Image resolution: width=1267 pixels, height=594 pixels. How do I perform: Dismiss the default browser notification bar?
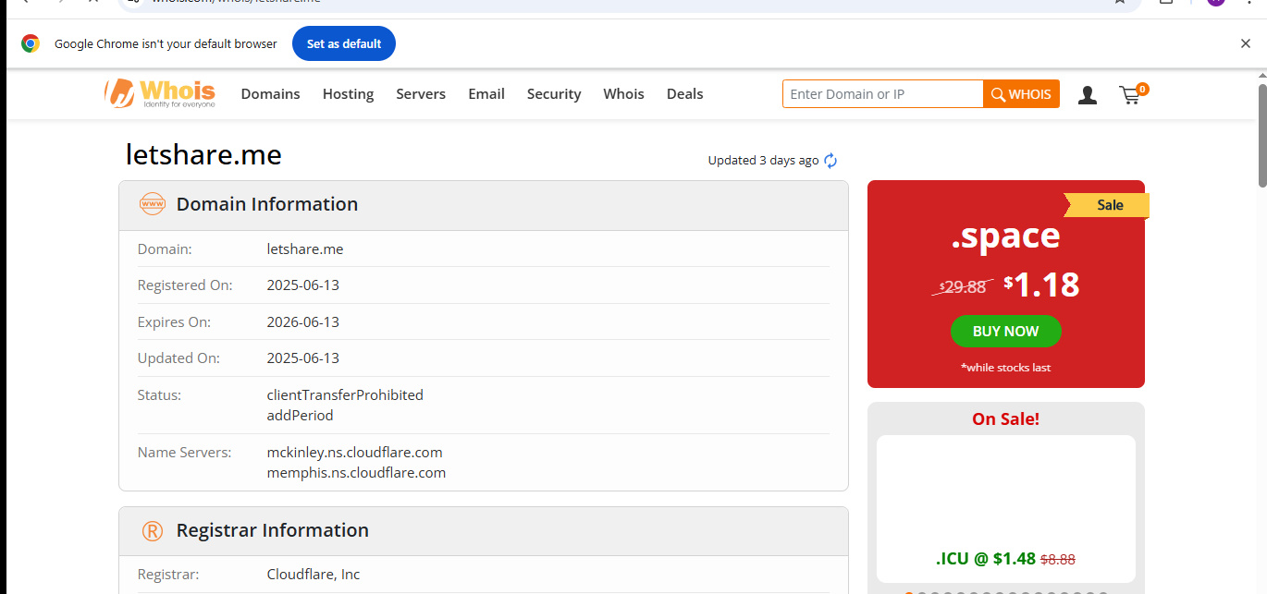pos(1246,43)
